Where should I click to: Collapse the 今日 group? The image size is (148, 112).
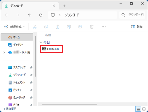tap(41, 42)
